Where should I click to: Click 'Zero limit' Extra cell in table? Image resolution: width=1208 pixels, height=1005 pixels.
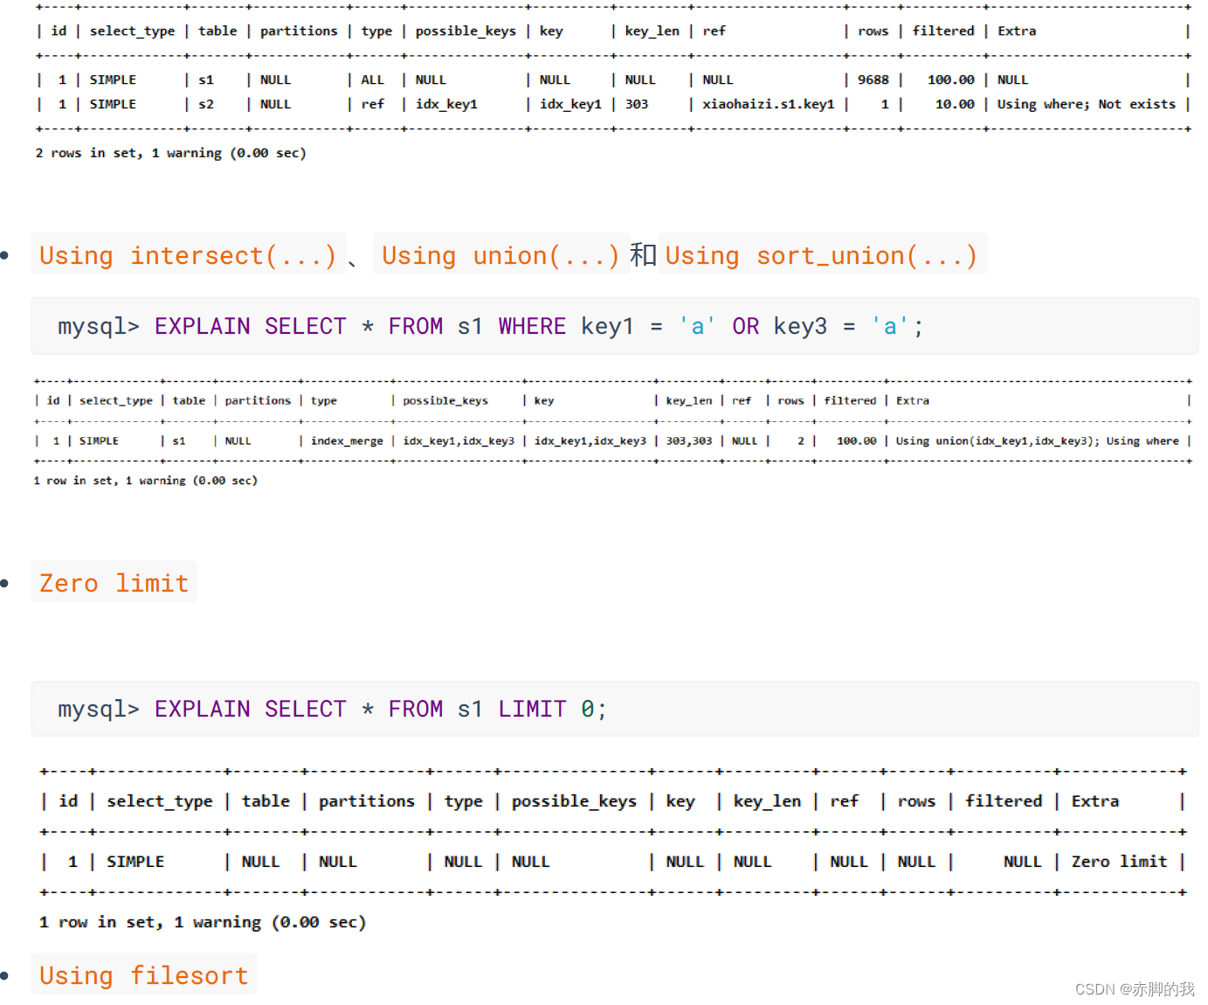point(1119,862)
